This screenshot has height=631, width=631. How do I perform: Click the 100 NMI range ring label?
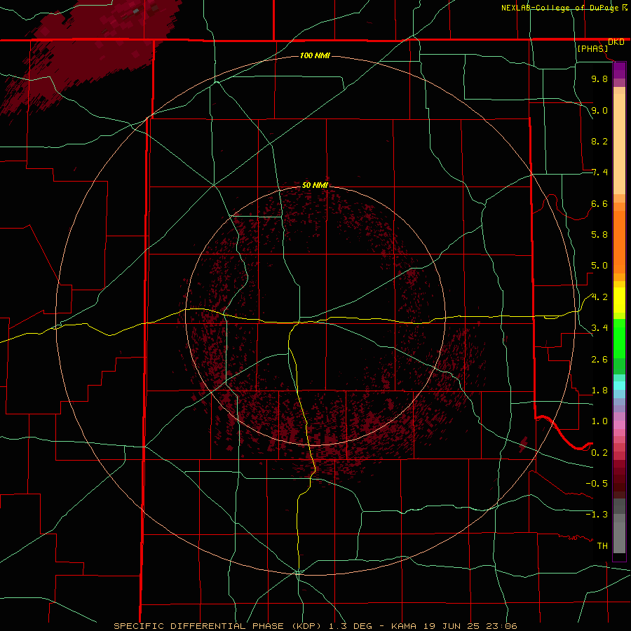tap(315, 55)
